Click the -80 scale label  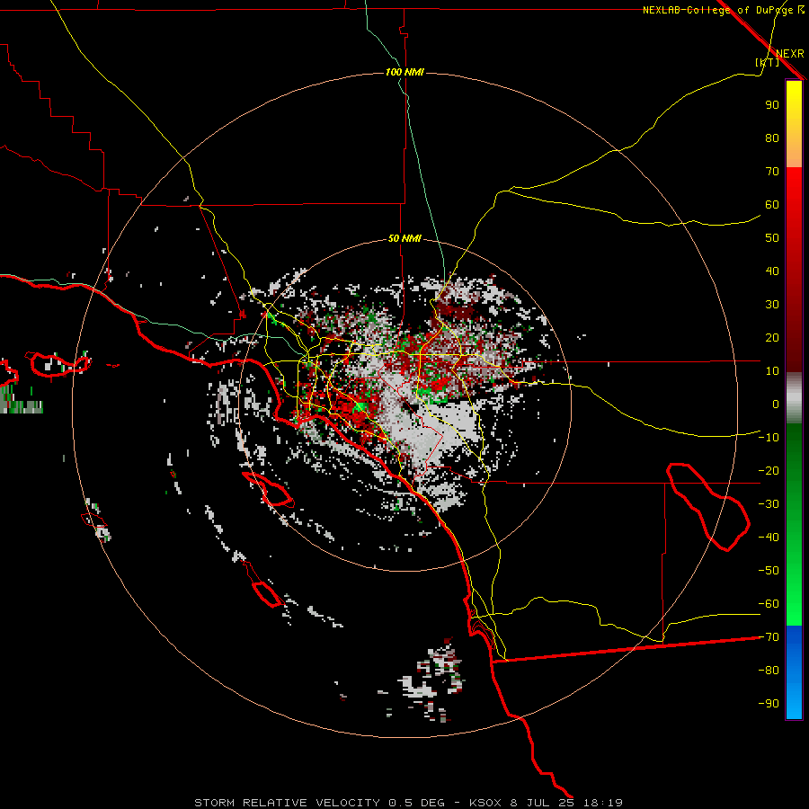(769, 671)
